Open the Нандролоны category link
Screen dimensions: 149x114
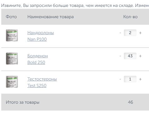point(40,33)
